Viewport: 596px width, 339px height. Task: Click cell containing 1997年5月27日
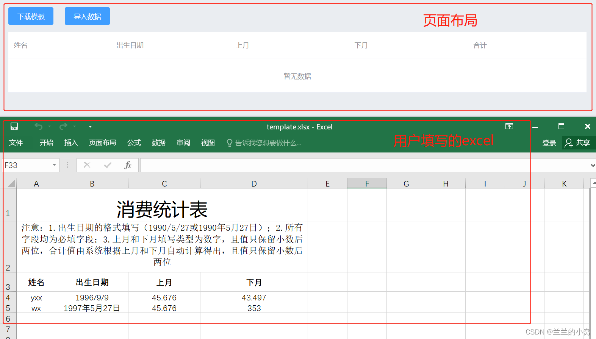pos(92,308)
